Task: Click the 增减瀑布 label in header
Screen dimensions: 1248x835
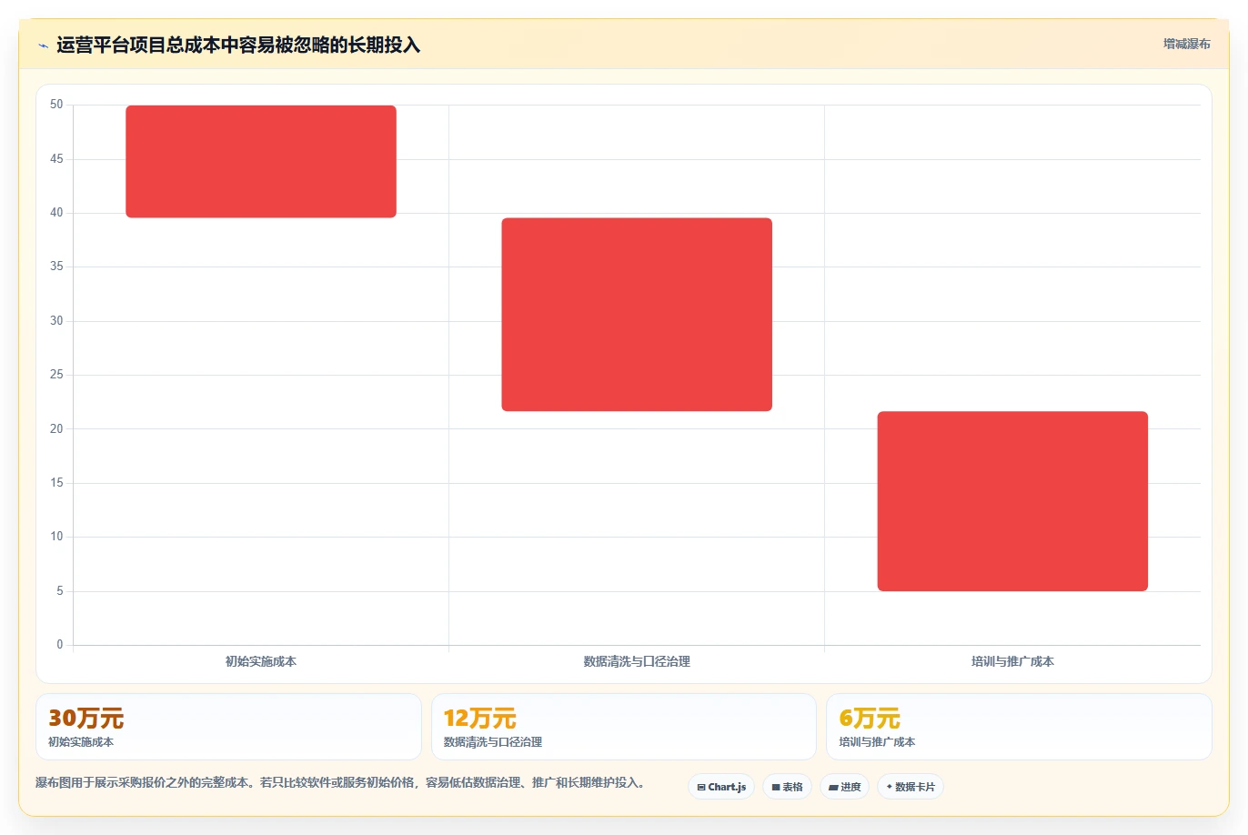Action: (x=1186, y=44)
